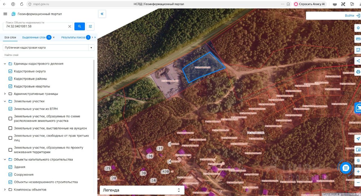This screenshot has height=196, width=361.
Task: Bookmark this page in the address bar
Action: coord(288,4)
